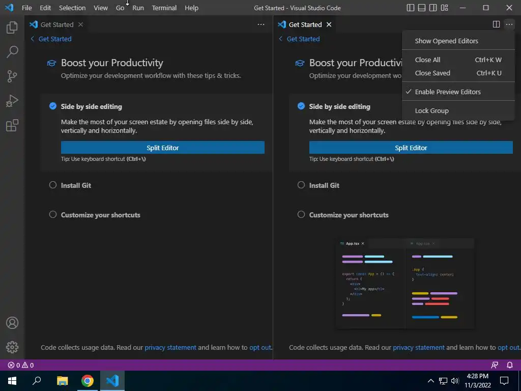Screen dimensions: 521x391
Task: Toggle Panel layout icon in title bar
Action: tap(422, 8)
